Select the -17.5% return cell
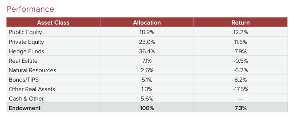The width and height of the screenshot is (296, 121). point(240,89)
